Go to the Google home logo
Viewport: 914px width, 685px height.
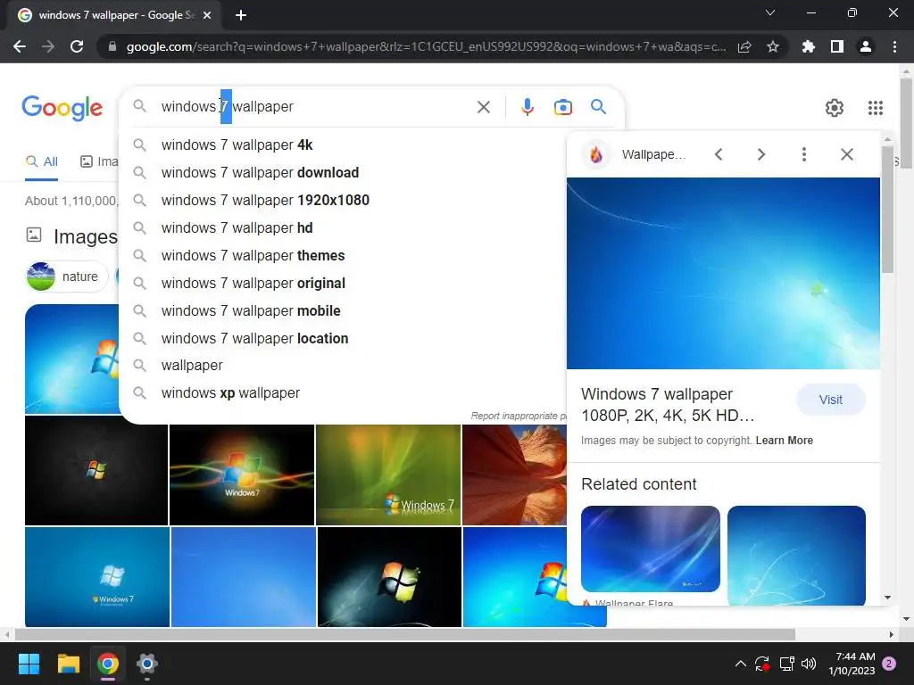pyautogui.click(x=62, y=108)
